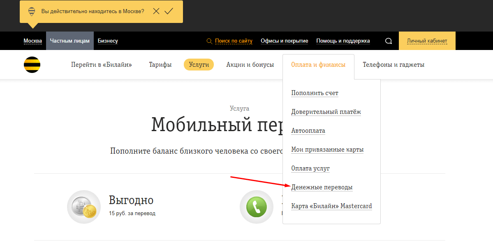Open Перейти в «Билайн» menu item
The width and height of the screenshot is (493, 243).
[x=102, y=65]
